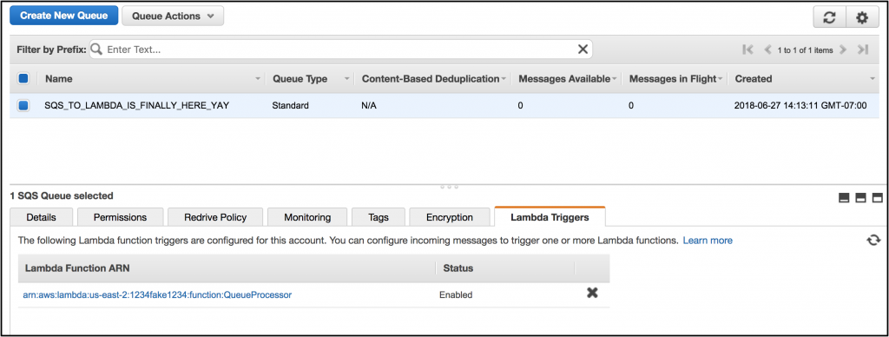889x337 pixels.
Task: Clear the prefix filter with X
Action: coord(583,50)
